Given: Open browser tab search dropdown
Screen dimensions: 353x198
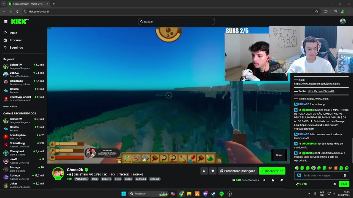Looking at the screenshot, I should pyautogui.click(x=4, y=4).
